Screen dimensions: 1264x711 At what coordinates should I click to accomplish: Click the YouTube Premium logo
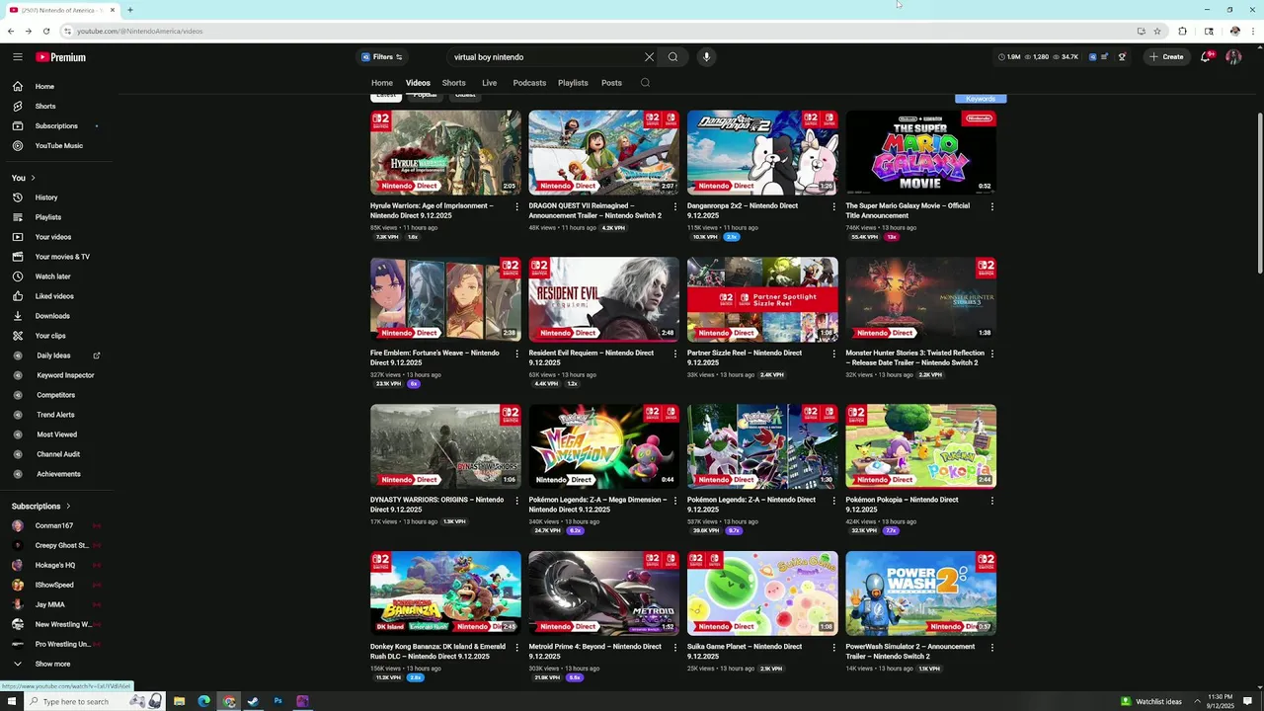pos(60,57)
